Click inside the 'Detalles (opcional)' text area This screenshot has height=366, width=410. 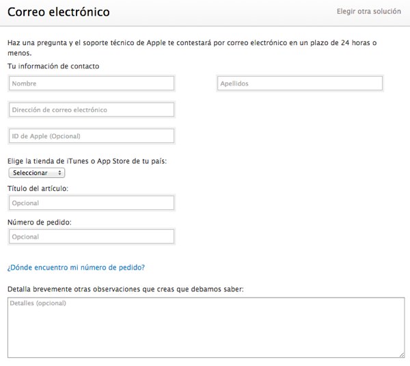click(x=205, y=327)
